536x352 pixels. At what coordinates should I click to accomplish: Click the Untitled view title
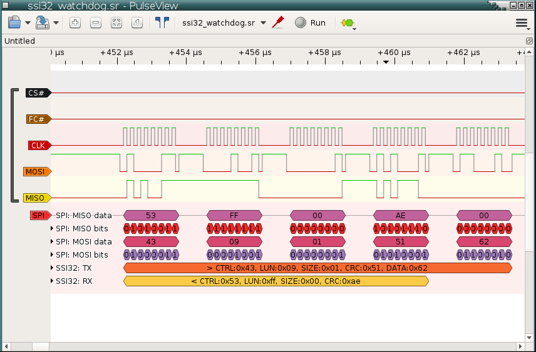[19, 41]
